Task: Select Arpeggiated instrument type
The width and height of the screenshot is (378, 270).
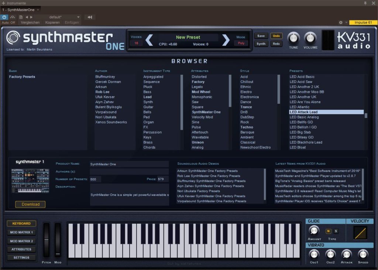Action: (153, 77)
